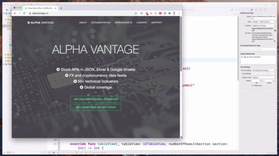Image resolution: width=279 pixels, height=156 pixels.
Task: Open the DOCUMENTATION nav item
Action: (101, 23)
